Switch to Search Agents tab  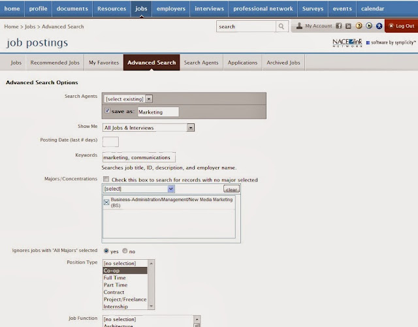pos(201,63)
